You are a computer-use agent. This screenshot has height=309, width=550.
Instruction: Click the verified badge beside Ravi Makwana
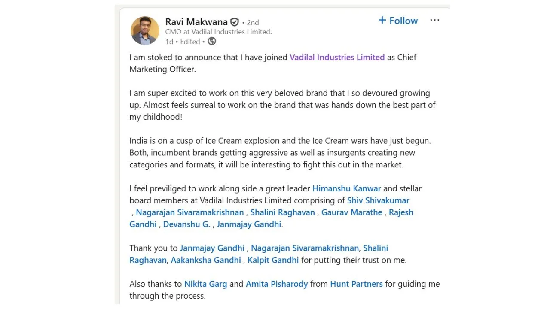click(x=235, y=22)
